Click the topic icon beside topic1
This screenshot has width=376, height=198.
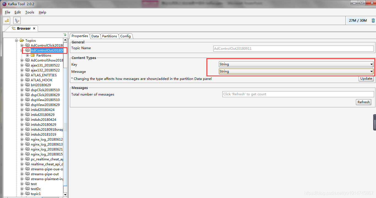coord(28,194)
